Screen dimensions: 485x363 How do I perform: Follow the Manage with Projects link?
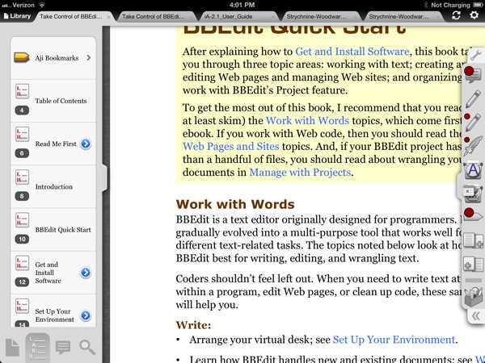pyautogui.click(x=300, y=173)
